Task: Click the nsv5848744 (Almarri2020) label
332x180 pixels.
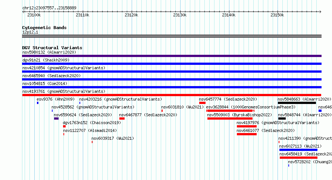Action: 305,115
